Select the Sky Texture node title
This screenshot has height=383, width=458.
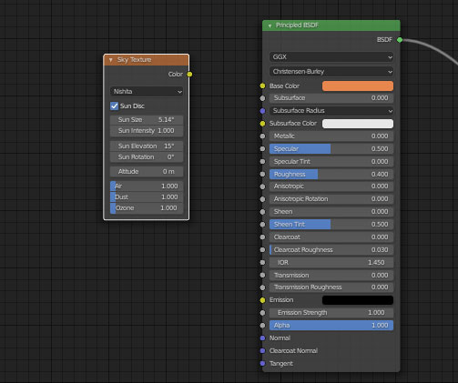pos(134,60)
